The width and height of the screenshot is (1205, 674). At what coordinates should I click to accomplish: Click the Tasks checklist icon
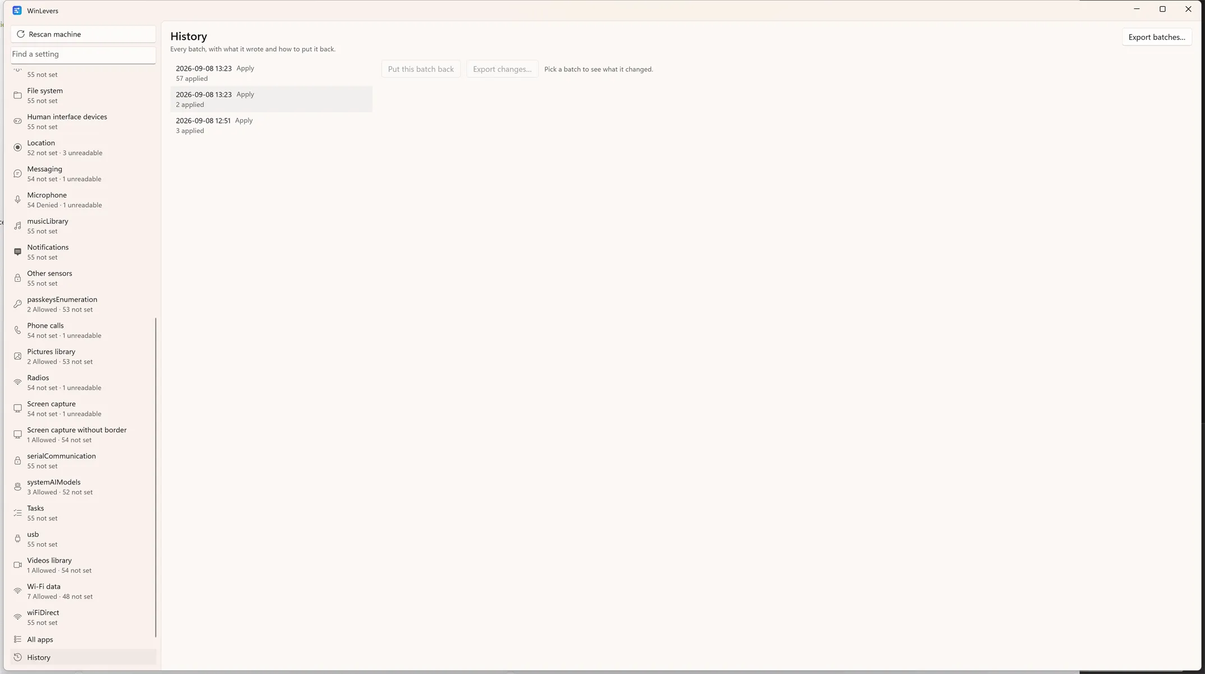point(17,513)
